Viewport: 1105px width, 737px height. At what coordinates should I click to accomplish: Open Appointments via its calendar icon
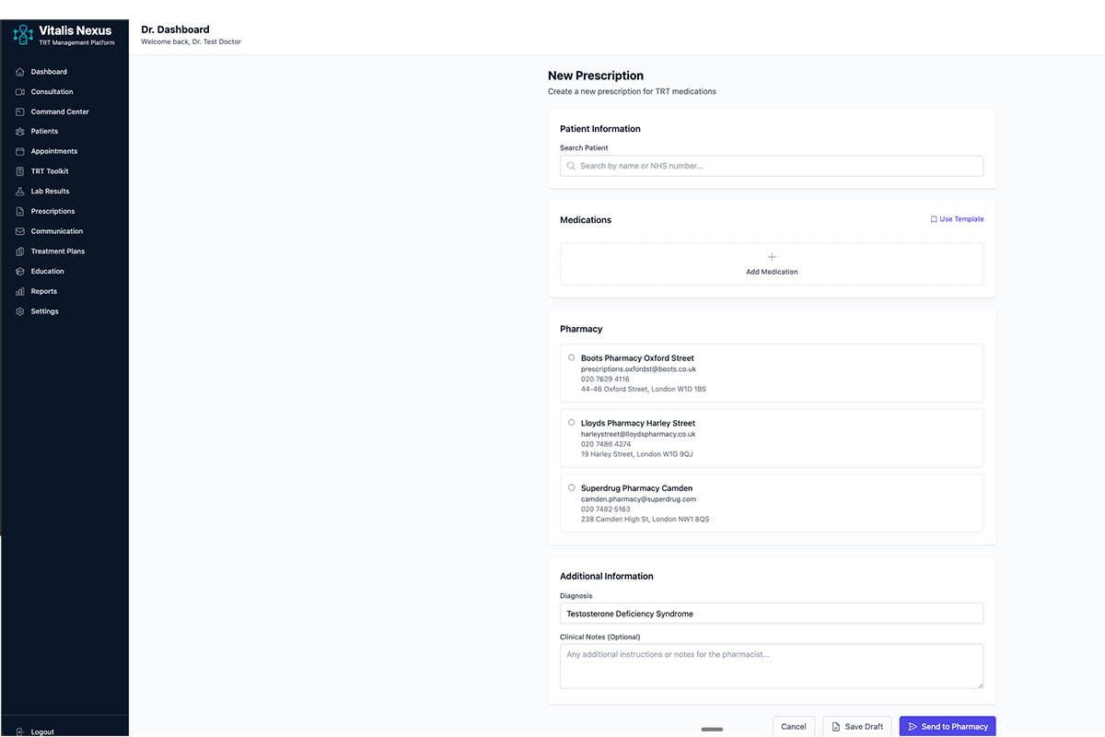[20, 151]
